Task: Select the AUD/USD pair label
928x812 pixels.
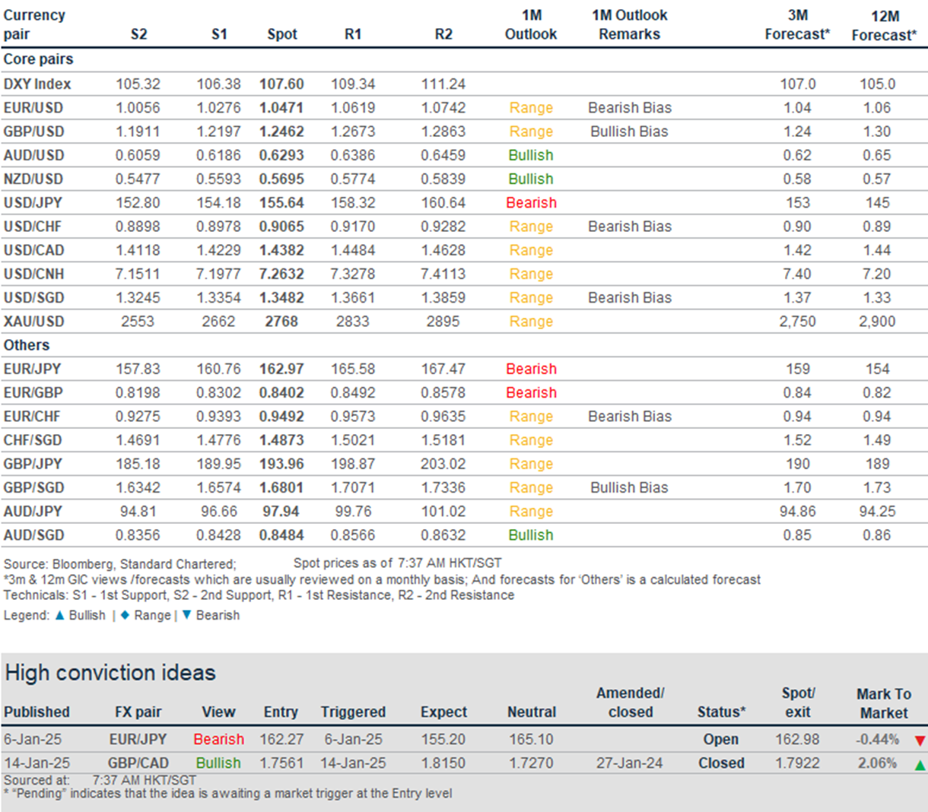Action: pos(34,155)
